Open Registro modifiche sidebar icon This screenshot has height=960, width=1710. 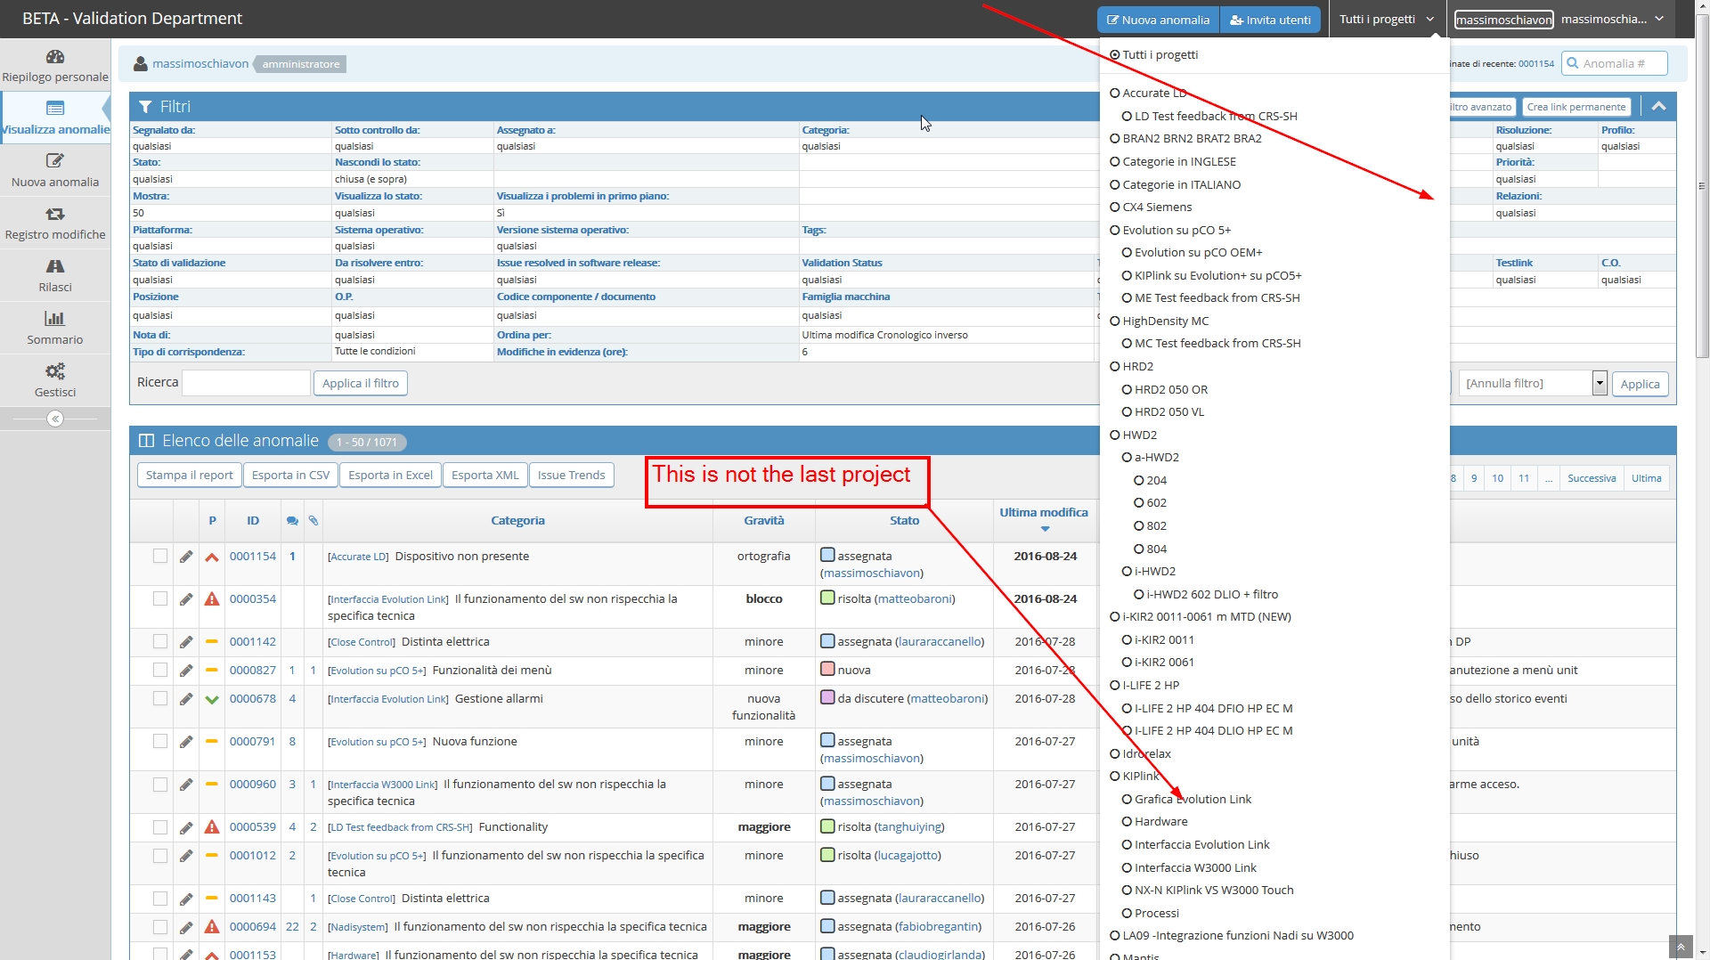55,214
